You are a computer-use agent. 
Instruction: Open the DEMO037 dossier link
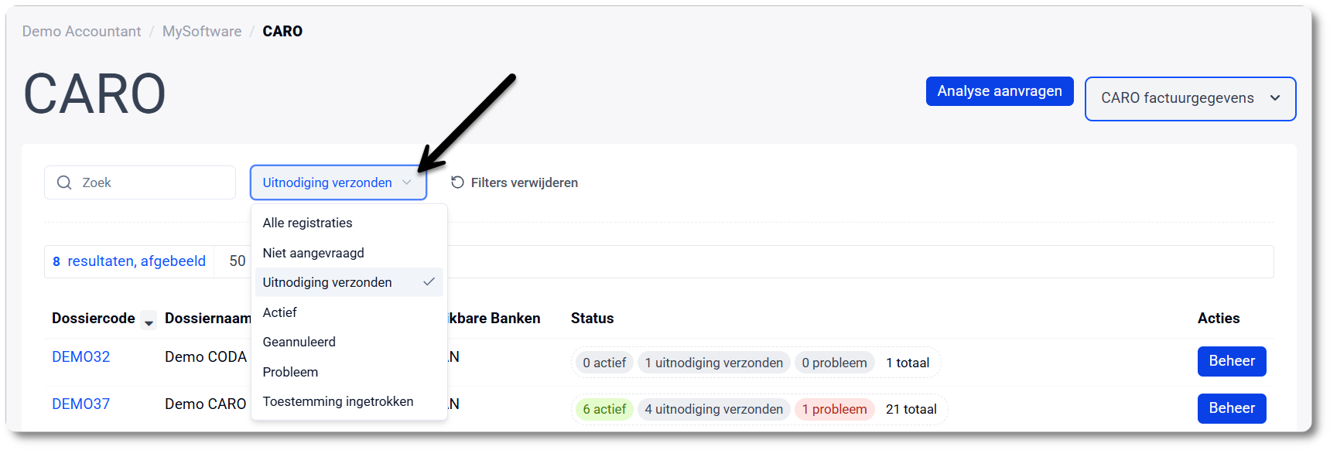click(81, 404)
